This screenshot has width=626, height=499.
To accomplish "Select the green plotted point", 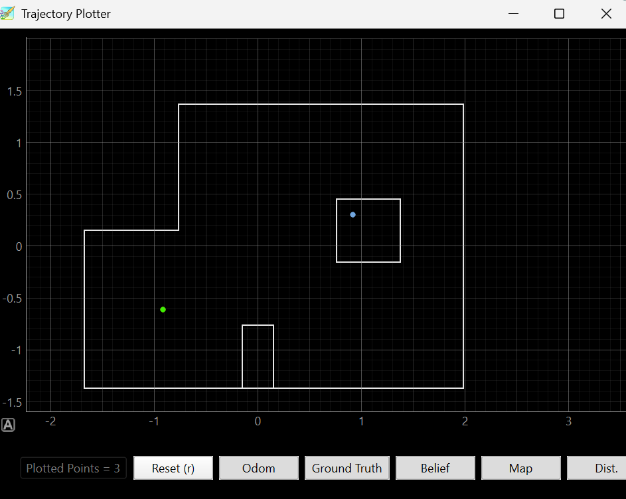I will coord(163,309).
